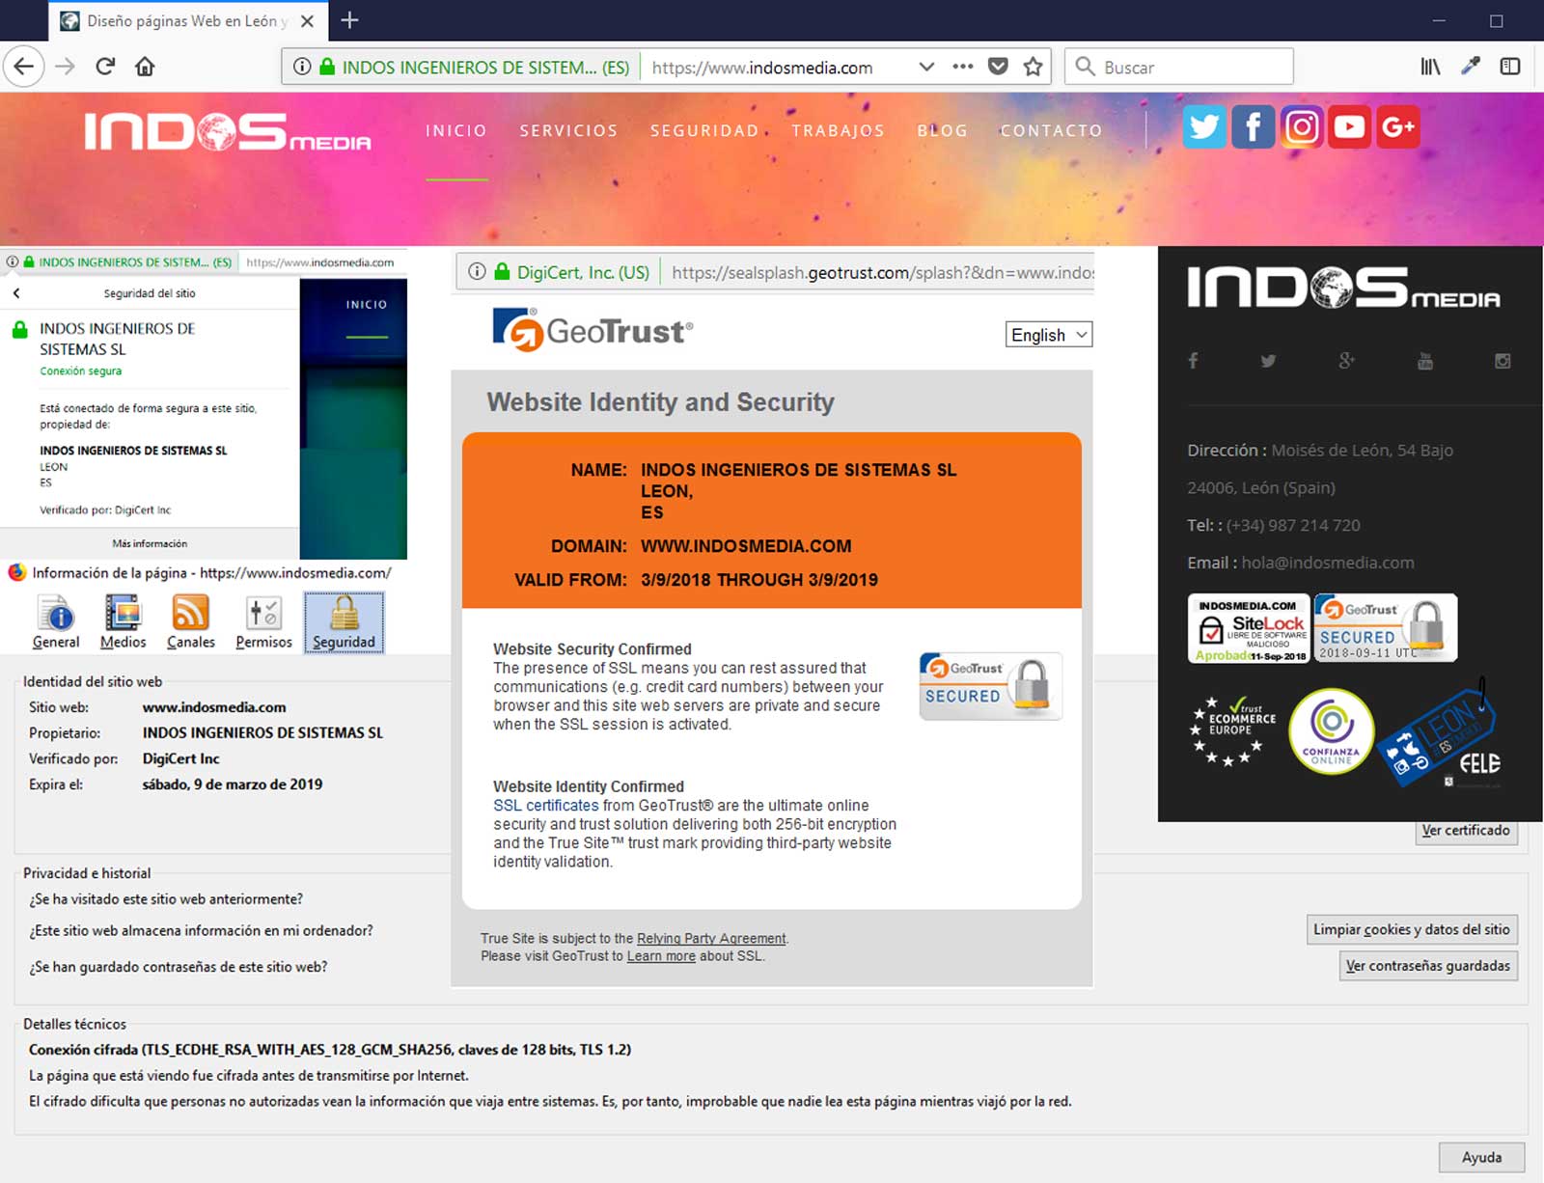The width and height of the screenshot is (1544, 1183).
Task: Click the Learn more link about SSL
Action: (661, 956)
